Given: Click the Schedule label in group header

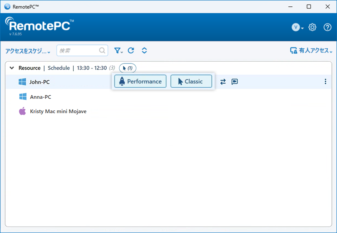Looking at the screenshot, I should 59,68.
